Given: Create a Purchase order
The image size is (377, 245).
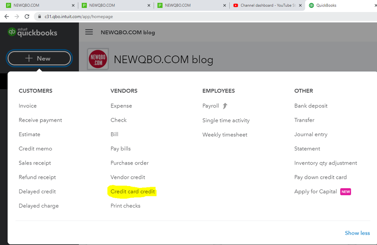Looking at the screenshot, I should [129, 163].
